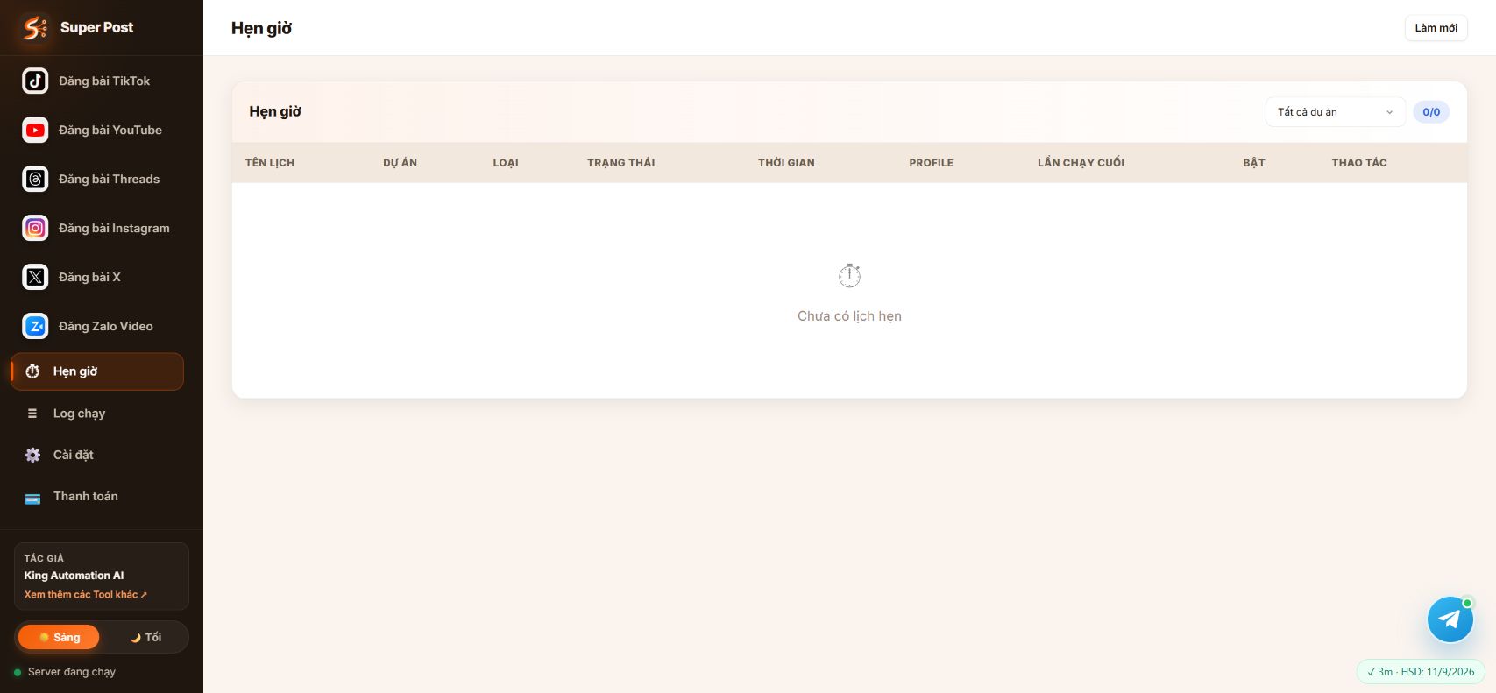Click the DỰ ÁN column header

pyautogui.click(x=400, y=163)
